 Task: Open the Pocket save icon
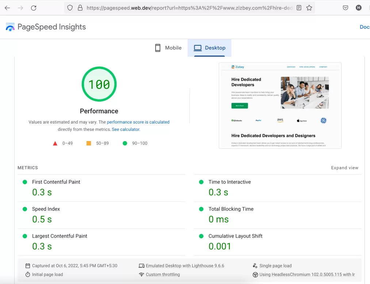(345, 8)
